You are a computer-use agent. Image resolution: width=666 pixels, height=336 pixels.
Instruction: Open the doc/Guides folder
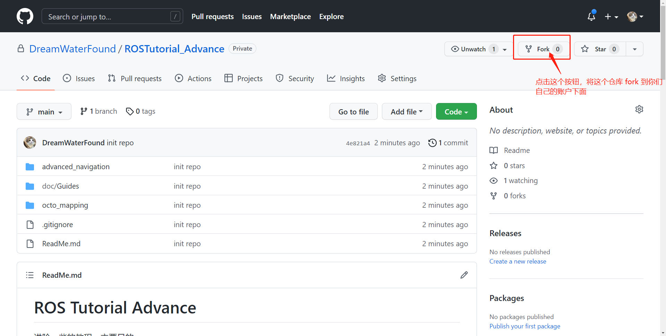[61, 186]
